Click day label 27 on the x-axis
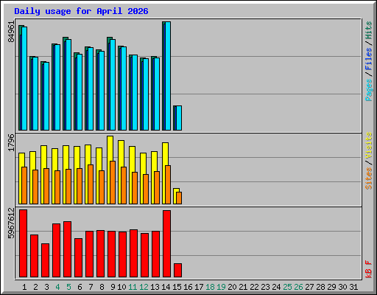This screenshot has width=377, height=295. click(x=309, y=287)
